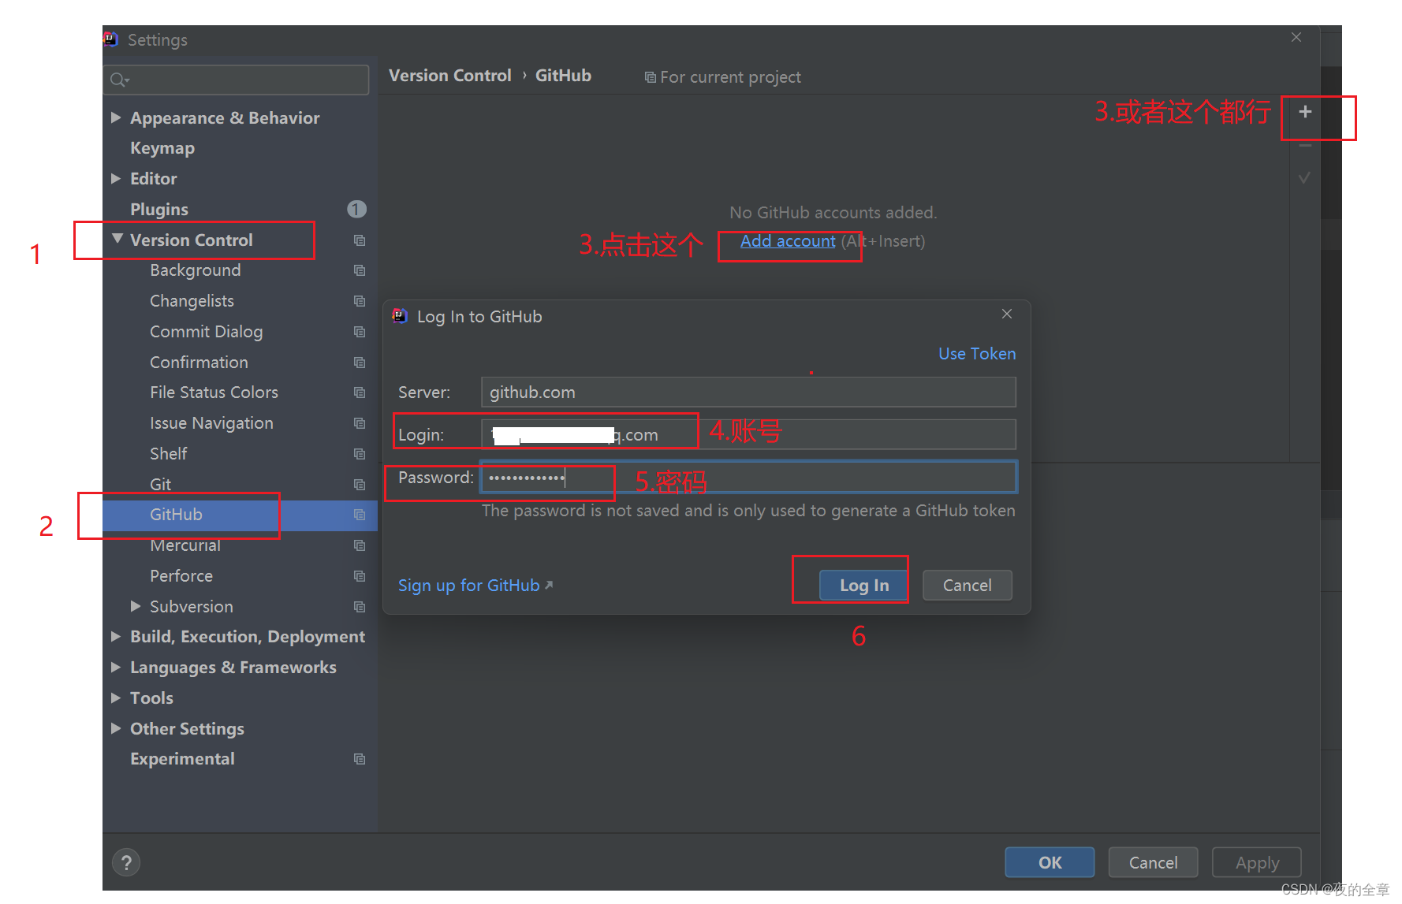Click the Plugins update badge showing 1
This screenshot has width=1402, height=904.
(x=356, y=209)
